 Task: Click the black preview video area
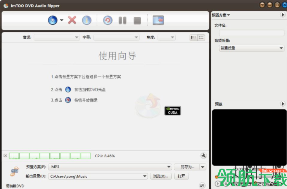click(249, 138)
